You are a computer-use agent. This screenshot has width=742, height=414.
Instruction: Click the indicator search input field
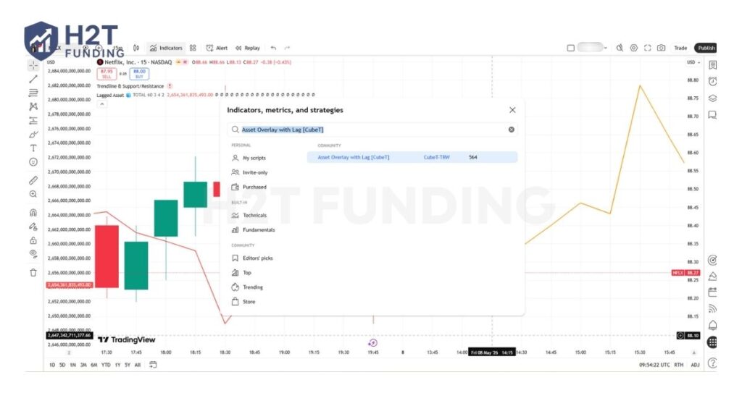click(372, 130)
